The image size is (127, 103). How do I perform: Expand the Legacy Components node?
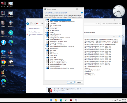[45, 34]
